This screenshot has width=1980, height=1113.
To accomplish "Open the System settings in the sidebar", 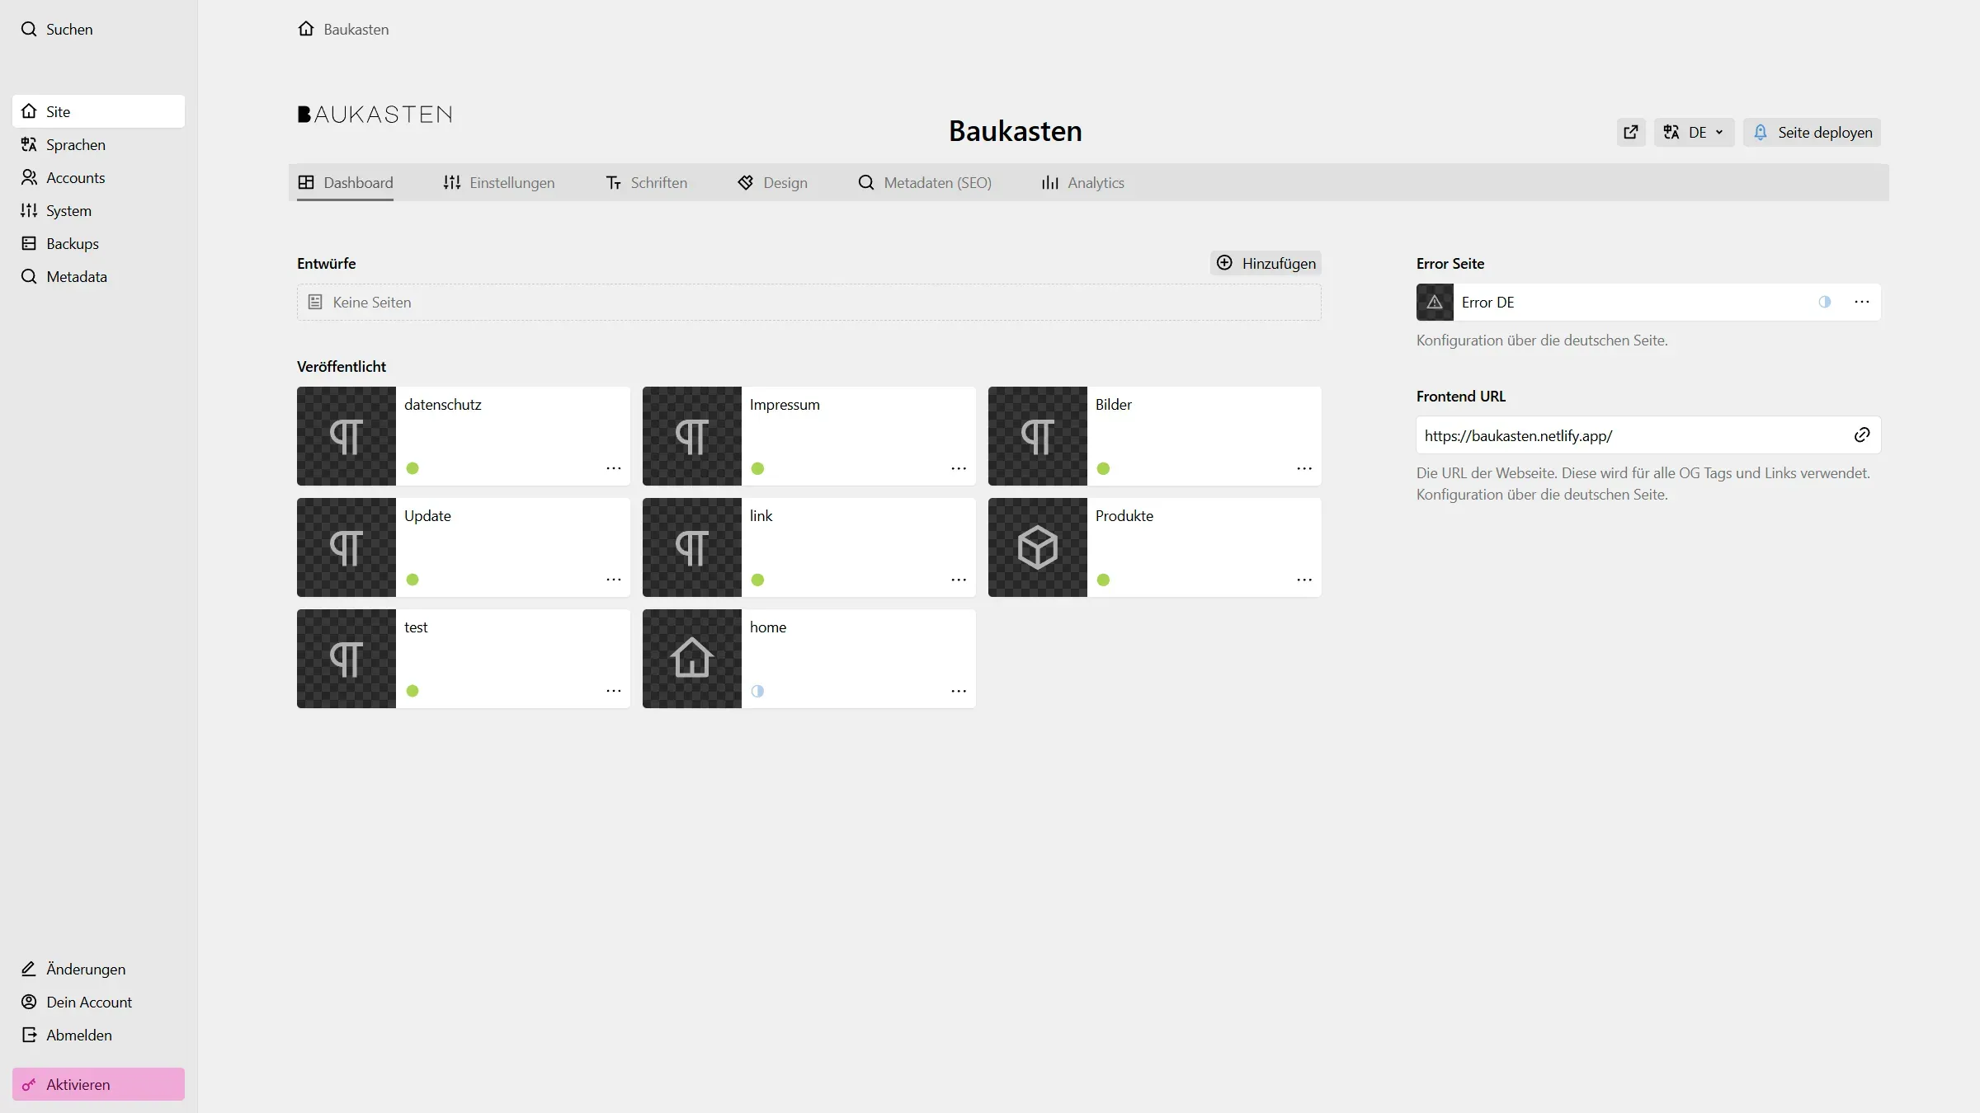I will [x=68, y=210].
